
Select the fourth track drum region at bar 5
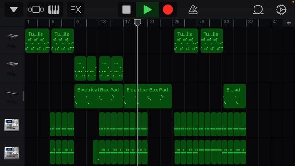tap(53, 124)
